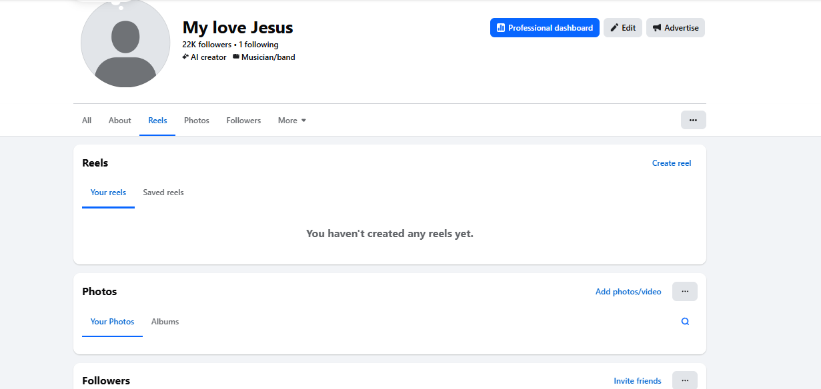Go to the Followers profile tab
Image resolution: width=821 pixels, height=389 pixels.
click(x=243, y=121)
